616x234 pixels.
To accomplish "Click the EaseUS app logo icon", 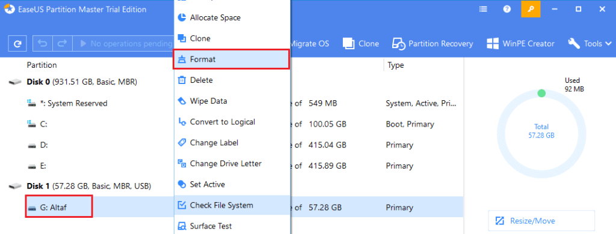I will click(x=10, y=10).
